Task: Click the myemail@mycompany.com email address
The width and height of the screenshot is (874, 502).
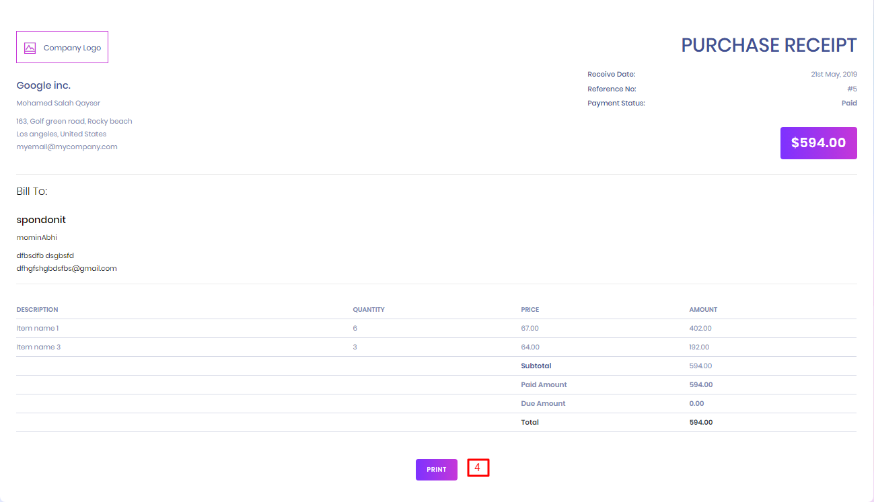Action: point(67,147)
